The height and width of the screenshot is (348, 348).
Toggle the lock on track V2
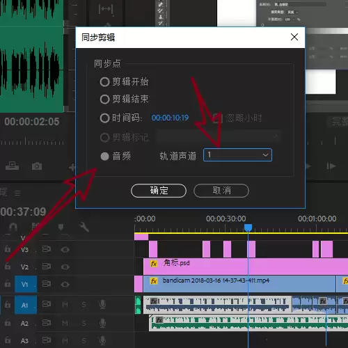[8, 267]
